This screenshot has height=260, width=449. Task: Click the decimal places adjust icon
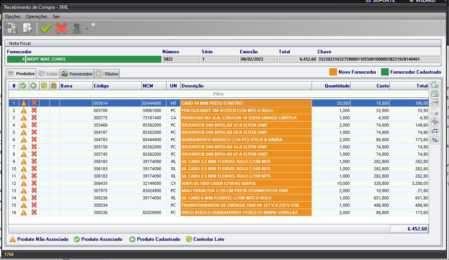click(x=435, y=131)
